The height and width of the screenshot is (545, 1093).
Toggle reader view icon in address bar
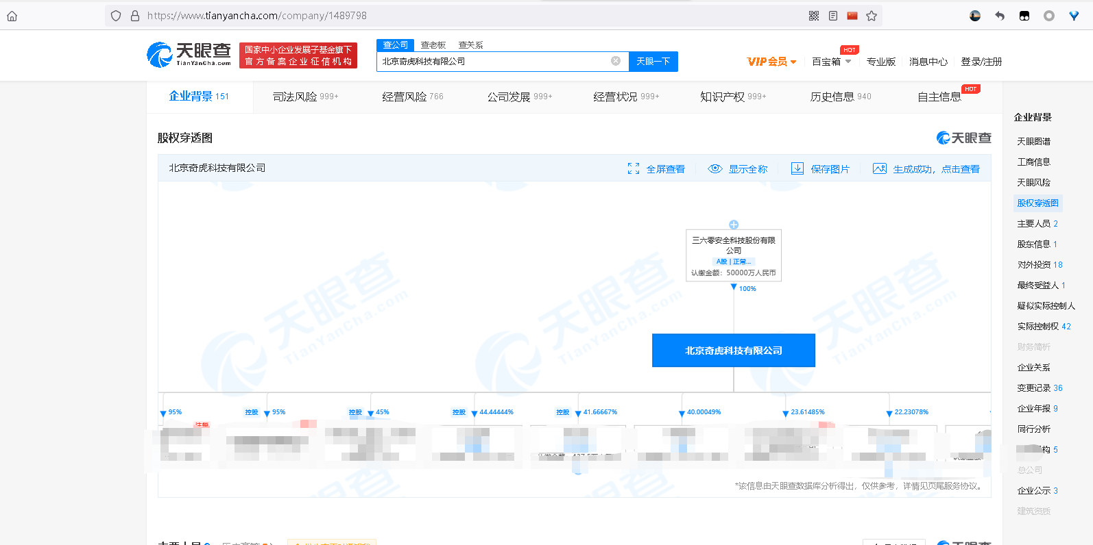pos(833,16)
